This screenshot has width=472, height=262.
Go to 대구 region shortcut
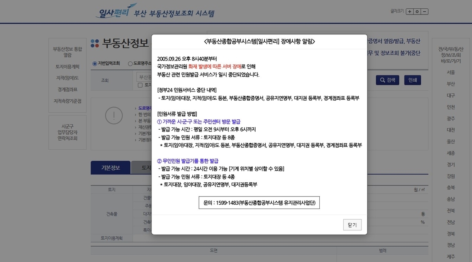tap(451, 95)
